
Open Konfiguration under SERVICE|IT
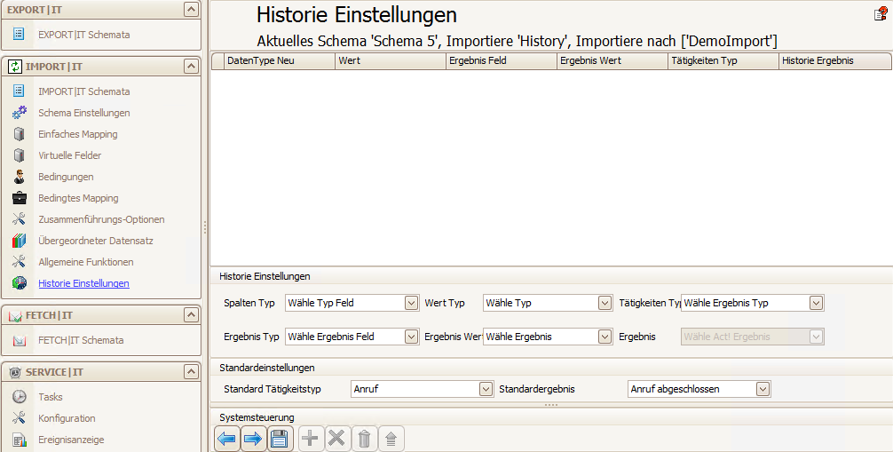point(67,417)
